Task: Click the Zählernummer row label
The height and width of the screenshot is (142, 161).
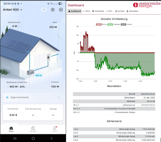Action: click(x=129, y=105)
